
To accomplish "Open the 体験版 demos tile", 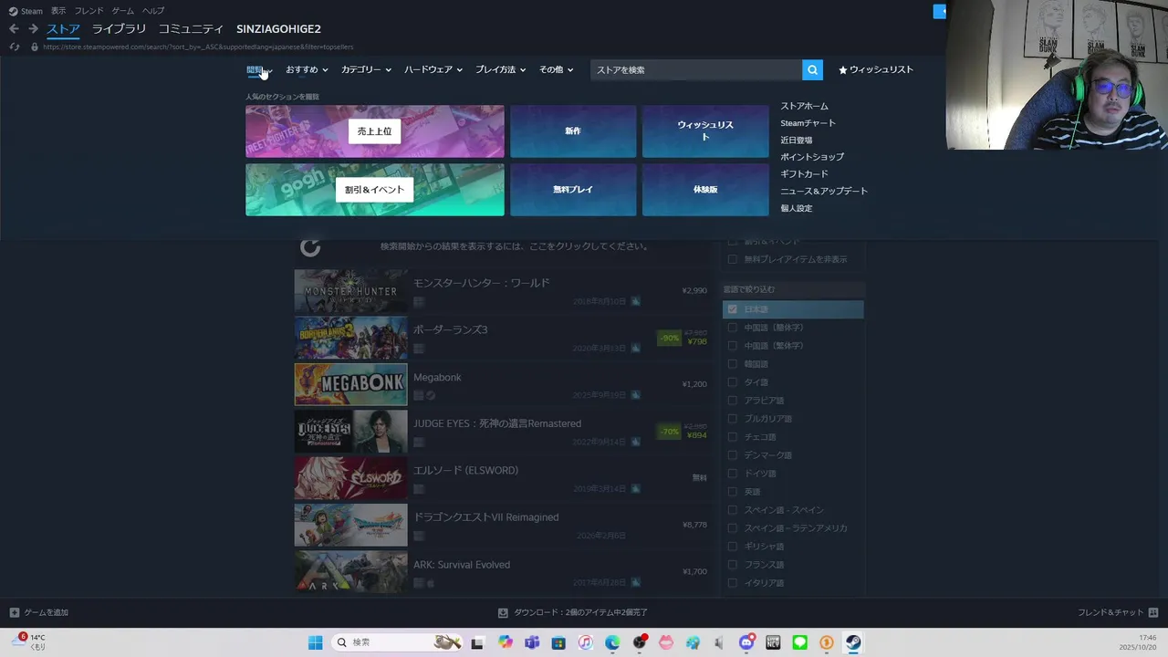I will point(705,190).
